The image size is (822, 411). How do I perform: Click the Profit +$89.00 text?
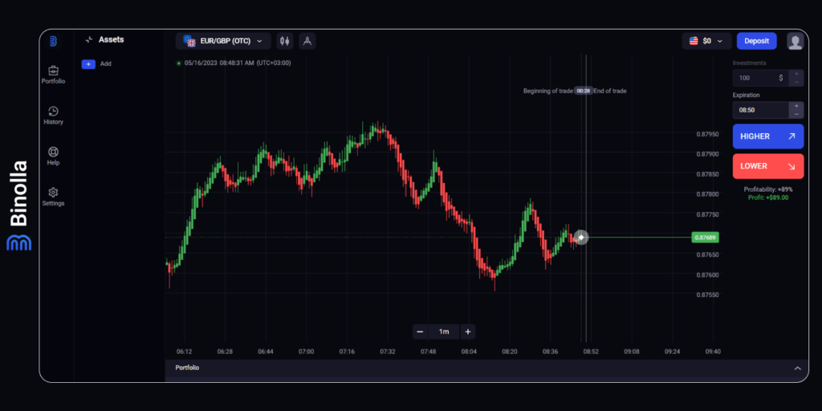tap(768, 197)
